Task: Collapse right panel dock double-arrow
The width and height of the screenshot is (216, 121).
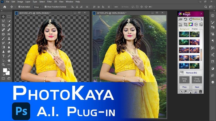Action: tap(214, 10)
